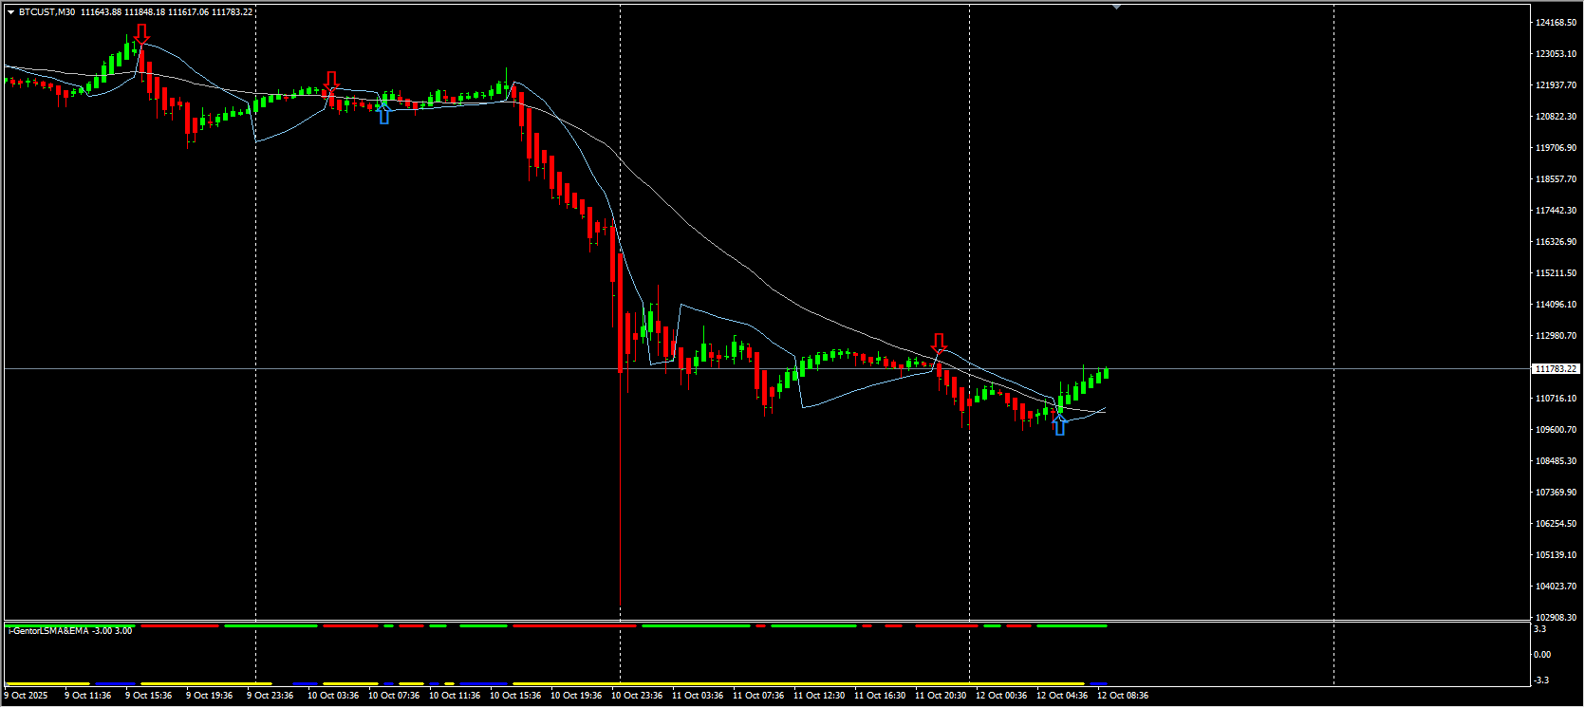Screen dimensions: 1585x708
Task: Click the 11 Oct 20:30 time label
Action: (941, 696)
